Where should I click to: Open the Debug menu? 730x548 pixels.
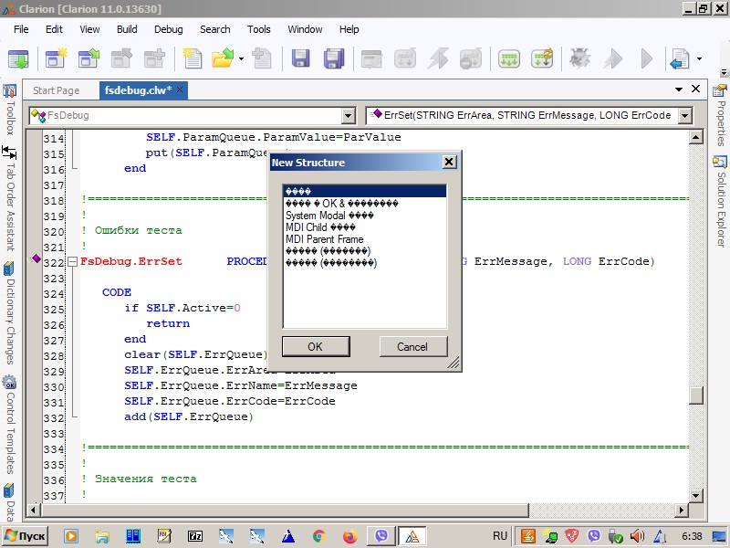point(168,29)
